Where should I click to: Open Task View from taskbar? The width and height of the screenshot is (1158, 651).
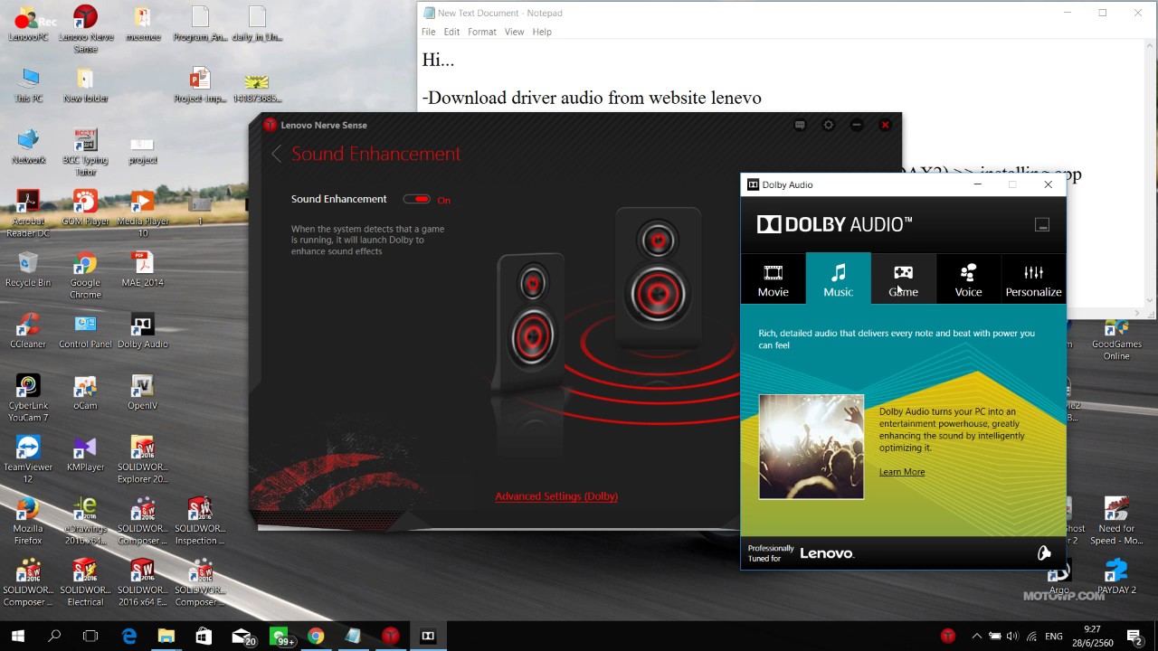click(90, 637)
